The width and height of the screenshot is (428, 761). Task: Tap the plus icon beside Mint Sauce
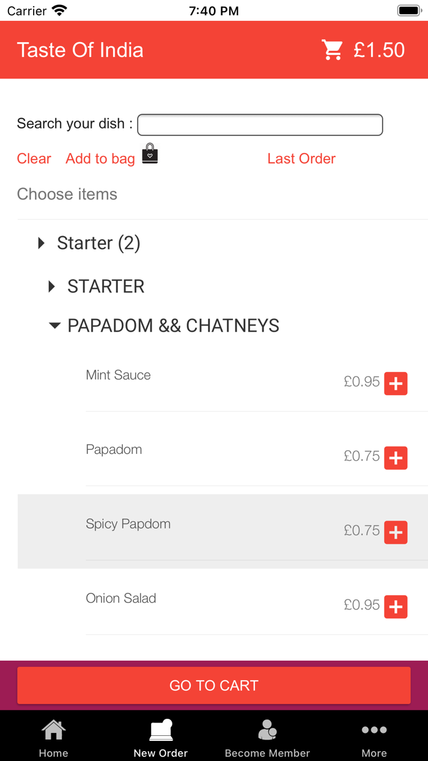tap(396, 383)
